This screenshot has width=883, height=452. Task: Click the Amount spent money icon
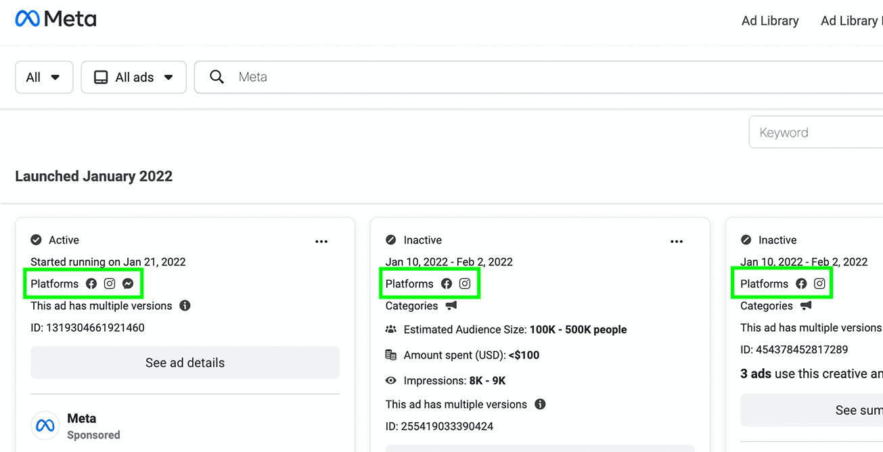tap(391, 355)
